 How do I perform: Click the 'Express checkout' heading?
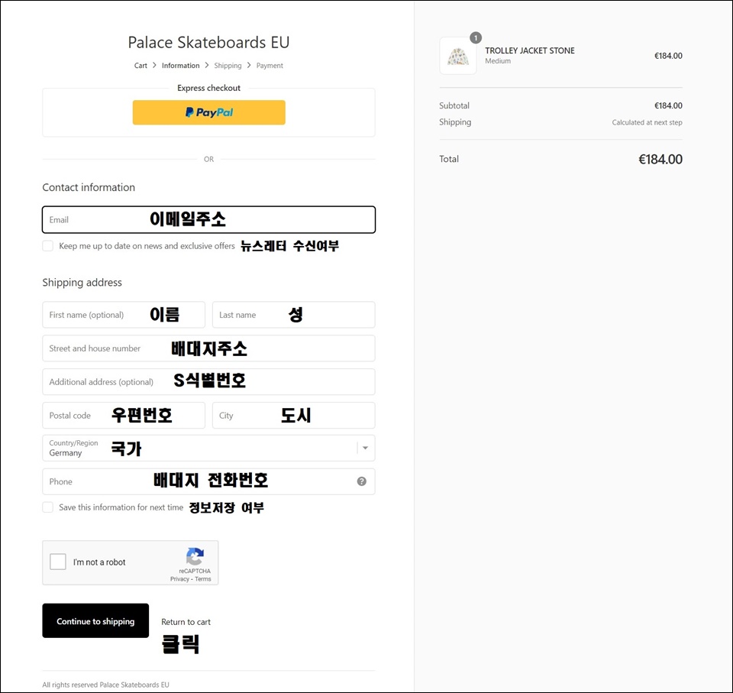point(208,88)
